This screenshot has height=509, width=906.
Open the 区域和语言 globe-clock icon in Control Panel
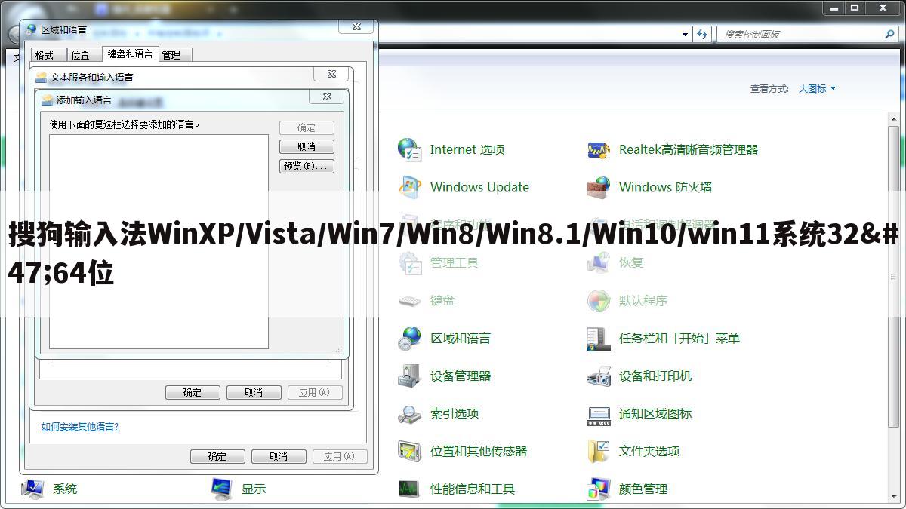409,338
